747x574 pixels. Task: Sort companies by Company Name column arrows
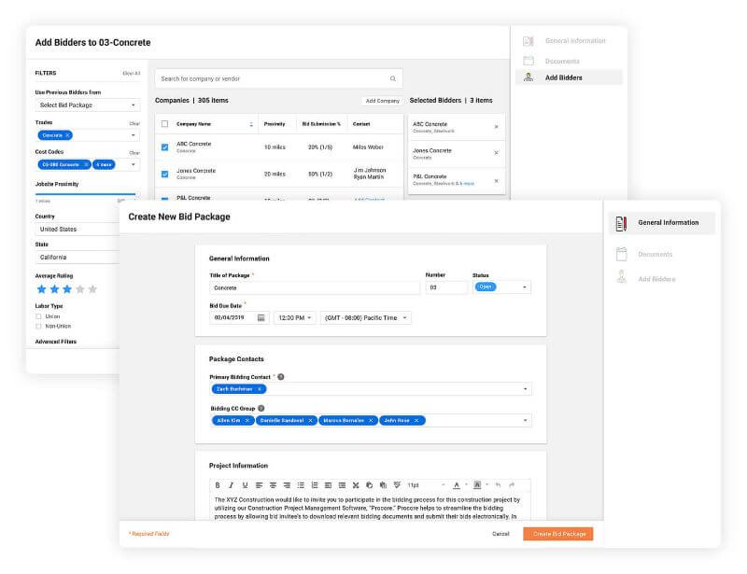251,124
